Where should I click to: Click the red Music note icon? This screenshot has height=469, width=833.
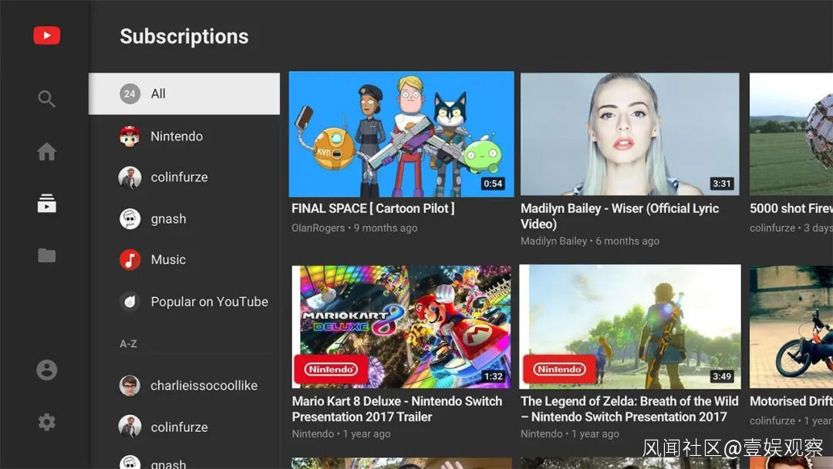click(x=130, y=260)
